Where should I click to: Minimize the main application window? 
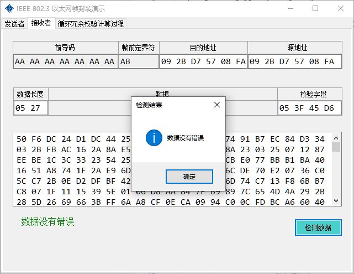point(289,8)
